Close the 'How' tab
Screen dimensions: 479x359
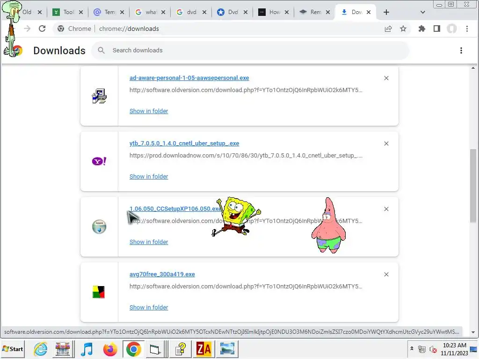pyautogui.click(x=287, y=12)
